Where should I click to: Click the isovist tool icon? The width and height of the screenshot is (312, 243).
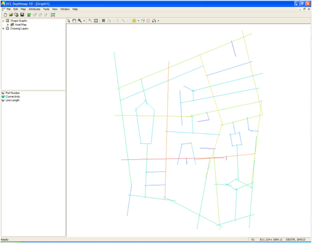(x=134, y=21)
